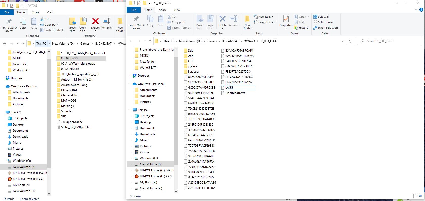Click Paste in the #WAW3 window ribbon
The width and height of the screenshot is (425, 201).
34,23
